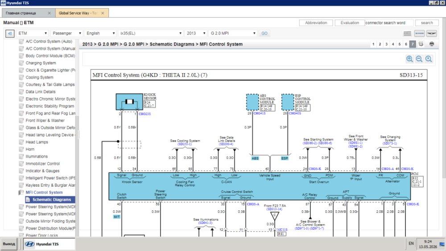446x251 pixels.
Task: Select schematic page 7
Action: [x=413, y=44]
